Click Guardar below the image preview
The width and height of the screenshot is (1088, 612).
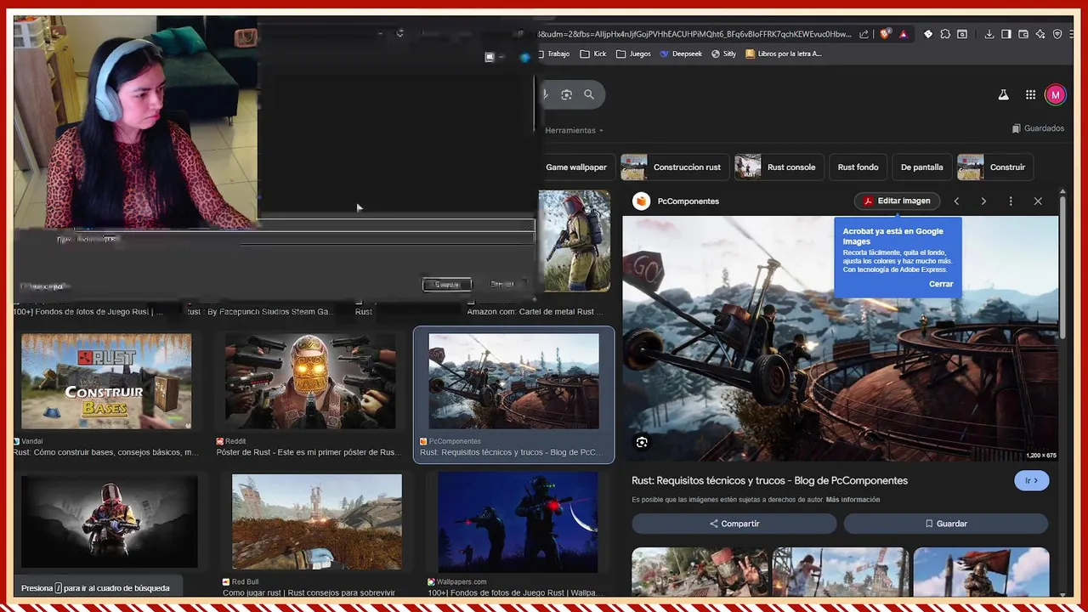pos(946,524)
